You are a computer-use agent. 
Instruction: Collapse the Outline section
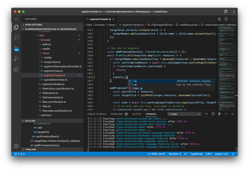point(52,121)
